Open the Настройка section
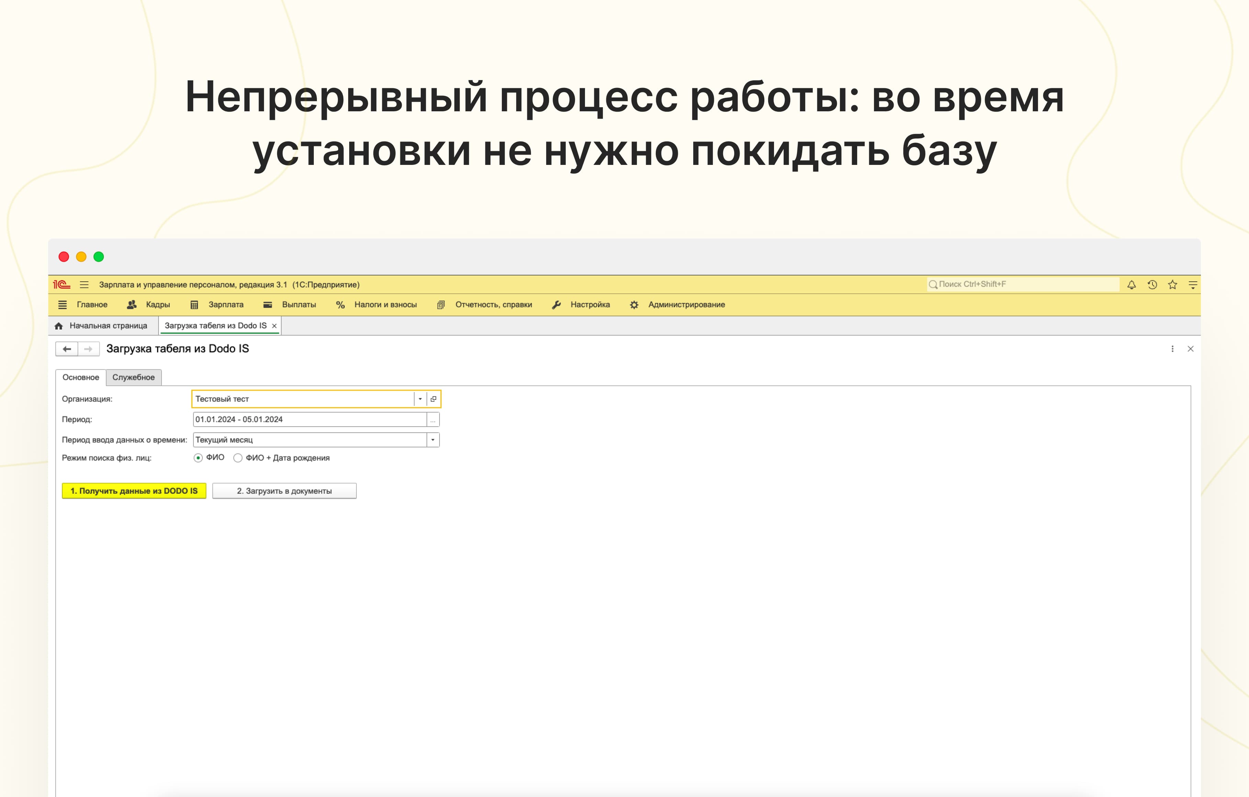The height and width of the screenshot is (797, 1249). [x=590, y=305]
